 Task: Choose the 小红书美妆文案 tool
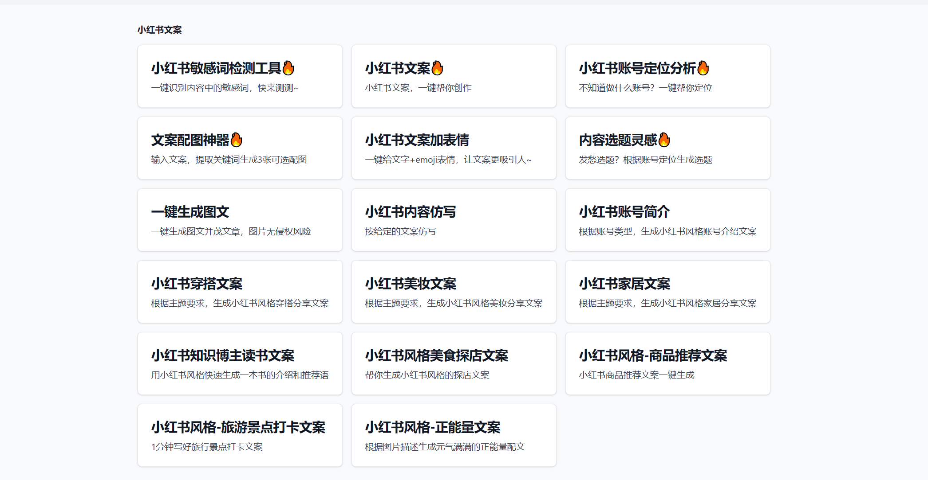click(454, 292)
